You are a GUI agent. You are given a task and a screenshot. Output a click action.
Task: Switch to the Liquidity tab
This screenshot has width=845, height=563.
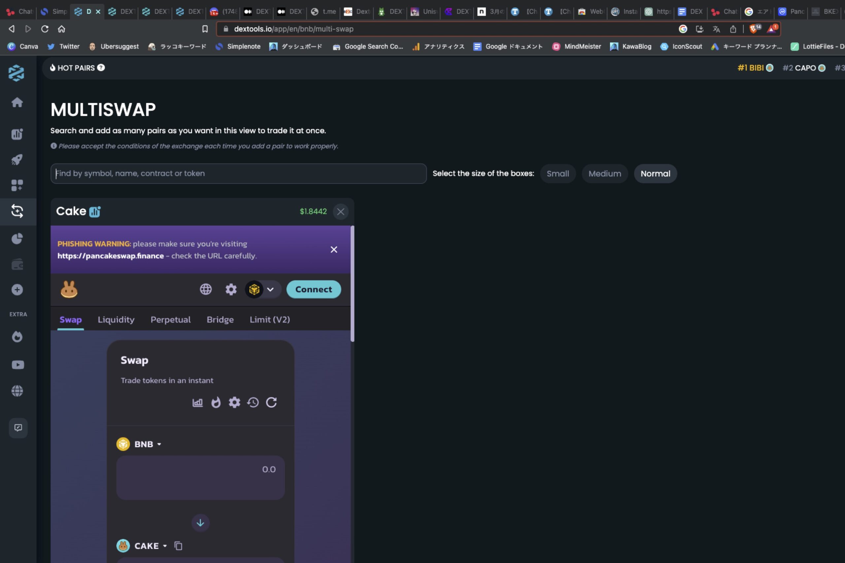tap(116, 319)
